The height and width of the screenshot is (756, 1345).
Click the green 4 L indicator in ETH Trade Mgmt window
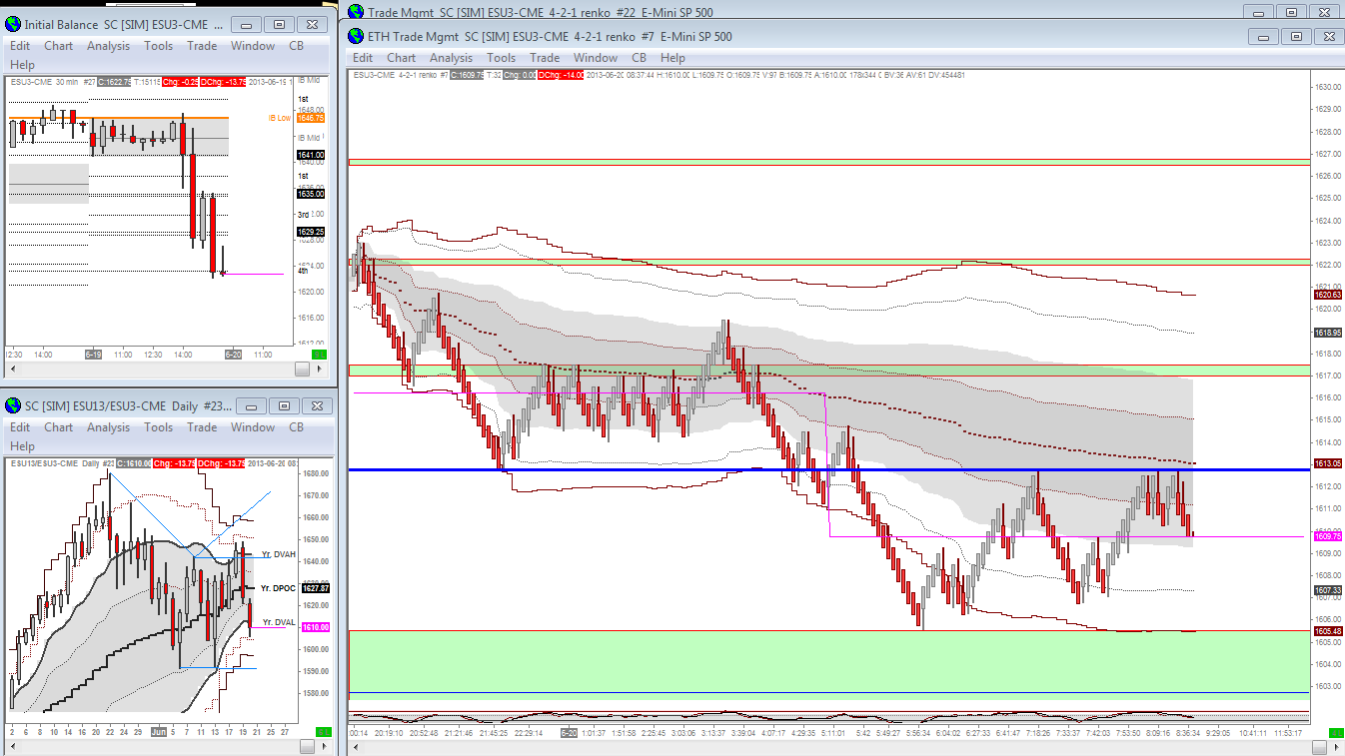(x=1336, y=732)
